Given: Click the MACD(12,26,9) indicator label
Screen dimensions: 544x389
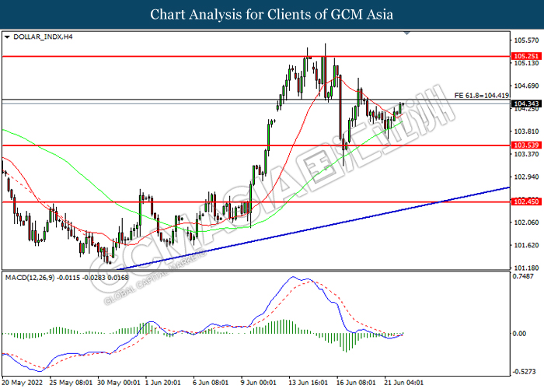Looking at the screenshot, I should [x=67, y=278].
